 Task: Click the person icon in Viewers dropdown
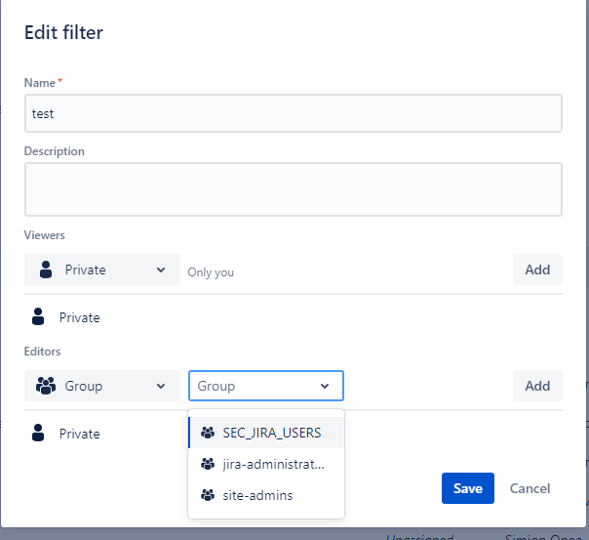click(44, 270)
